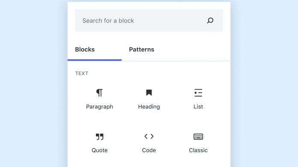Click the magnifying glass search icon
The width and height of the screenshot is (298, 167).
(x=210, y=21)
